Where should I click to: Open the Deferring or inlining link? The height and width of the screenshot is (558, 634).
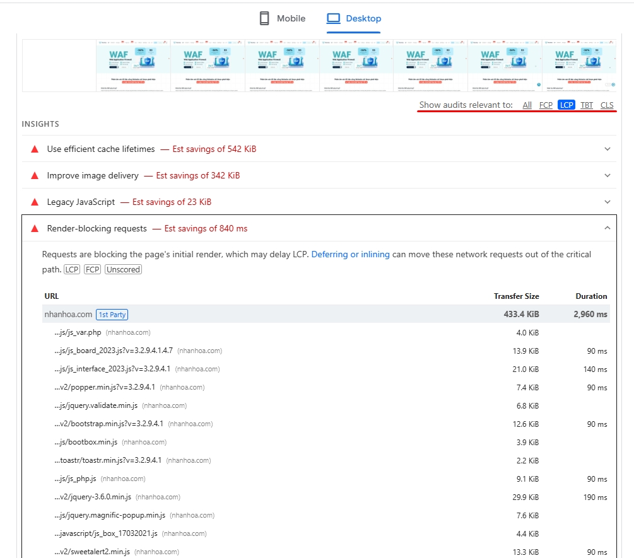pyautogui.click(x=350, y=255)
